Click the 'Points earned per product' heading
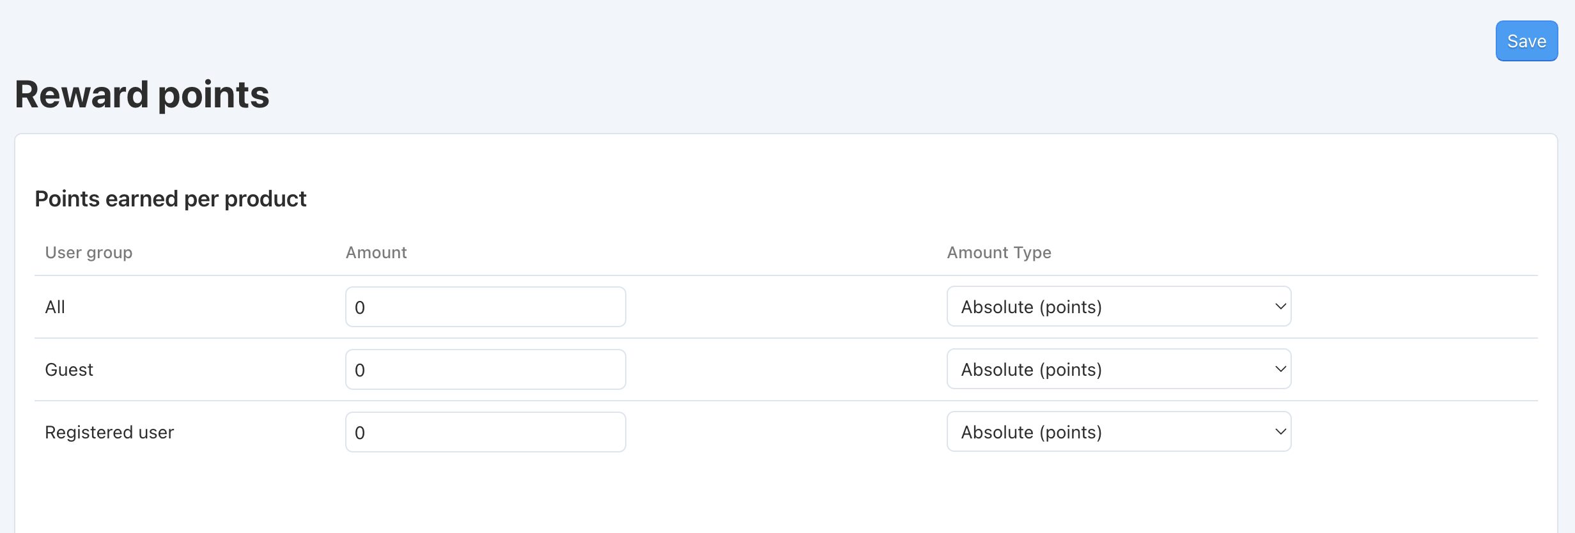Image resolution: width=1575 pixels, height=533 pixels. click(171, 199)
